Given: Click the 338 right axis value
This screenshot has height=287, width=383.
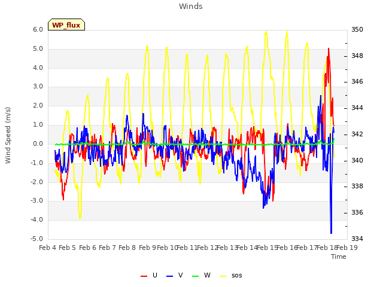Looking at the screenshot, I should (357, 186).
